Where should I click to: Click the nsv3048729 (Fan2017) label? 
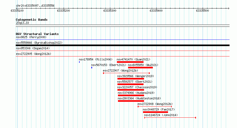159,109
